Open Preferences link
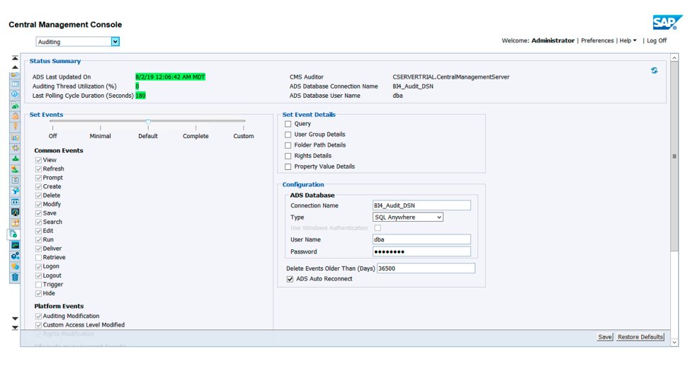The height and width of the screenshot is (386, 688). tap(597, 40)
